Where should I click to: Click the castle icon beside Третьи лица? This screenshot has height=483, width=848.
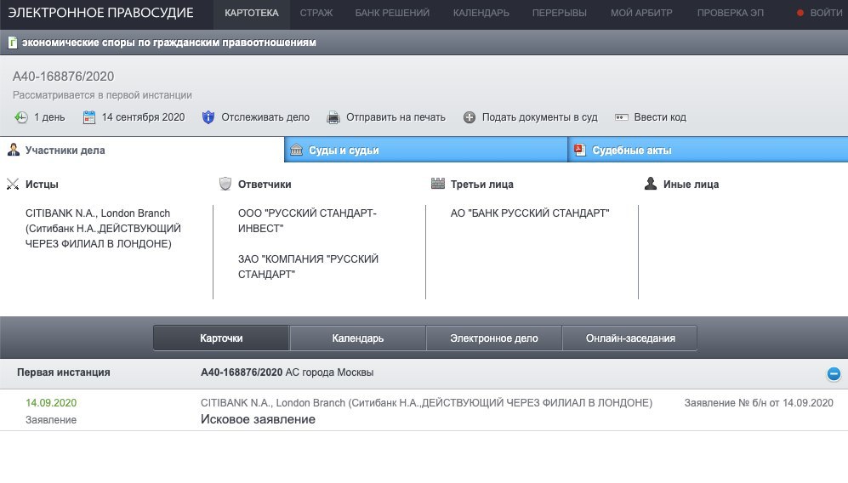coord(438,184)
